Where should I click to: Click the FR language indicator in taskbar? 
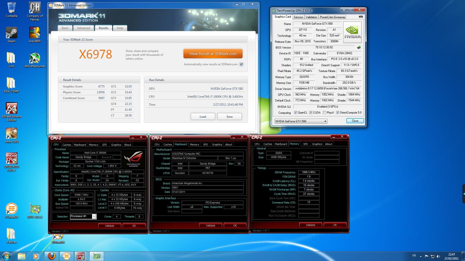(414, 256)
